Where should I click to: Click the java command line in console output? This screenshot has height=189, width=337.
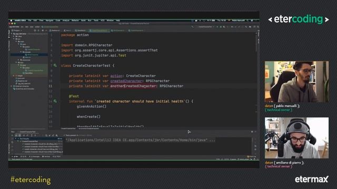pyautogui.click(x=140, y=140)
